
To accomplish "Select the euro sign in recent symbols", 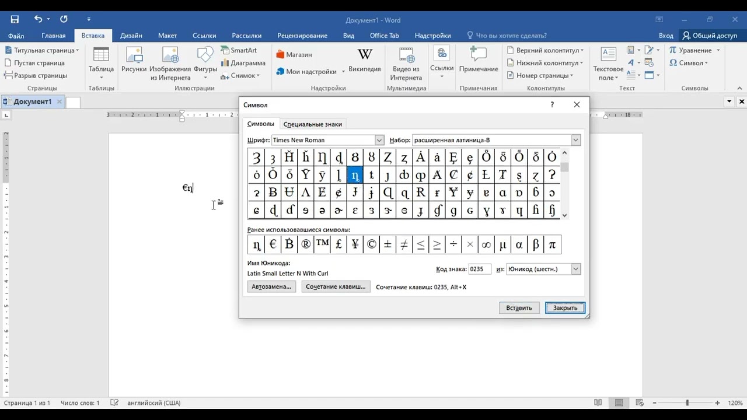I will [273, 244].
